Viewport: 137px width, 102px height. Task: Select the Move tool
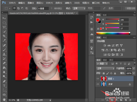[x=4, y=18]
